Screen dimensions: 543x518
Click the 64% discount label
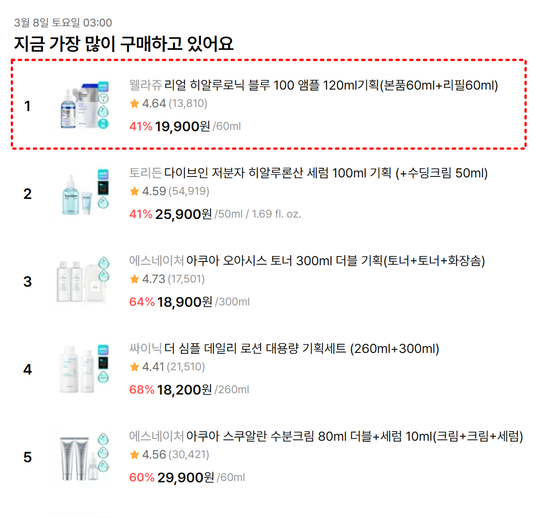[x=141, y=302]
